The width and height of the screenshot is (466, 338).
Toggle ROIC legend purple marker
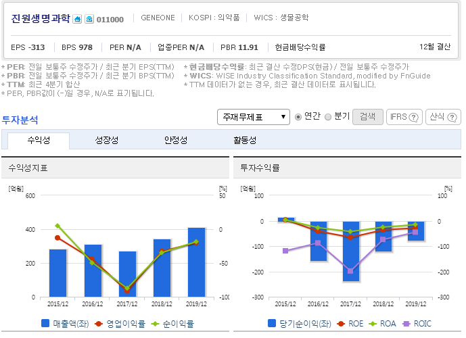pos(406,324)
